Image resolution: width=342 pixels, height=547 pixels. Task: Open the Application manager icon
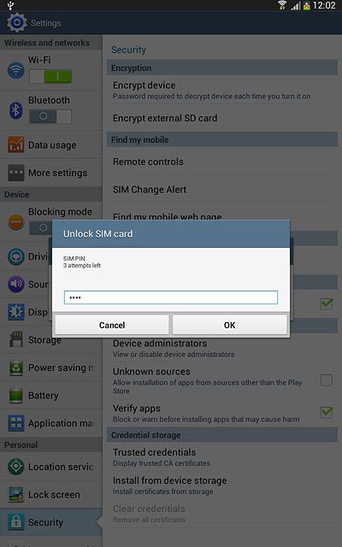click(x=16, y=423)
